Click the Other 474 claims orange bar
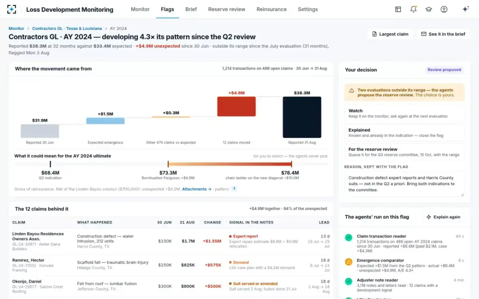479x299 pixels. (171, 117)
